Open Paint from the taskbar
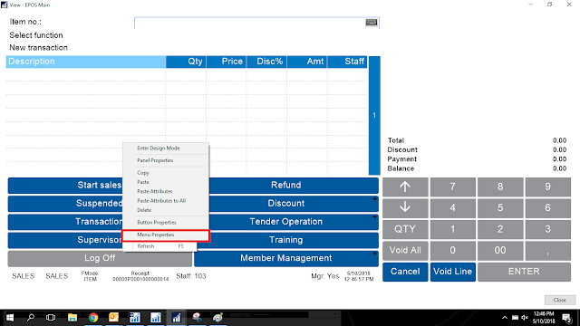This screenshot has height=326, width=580. click(x=217, y=318)
